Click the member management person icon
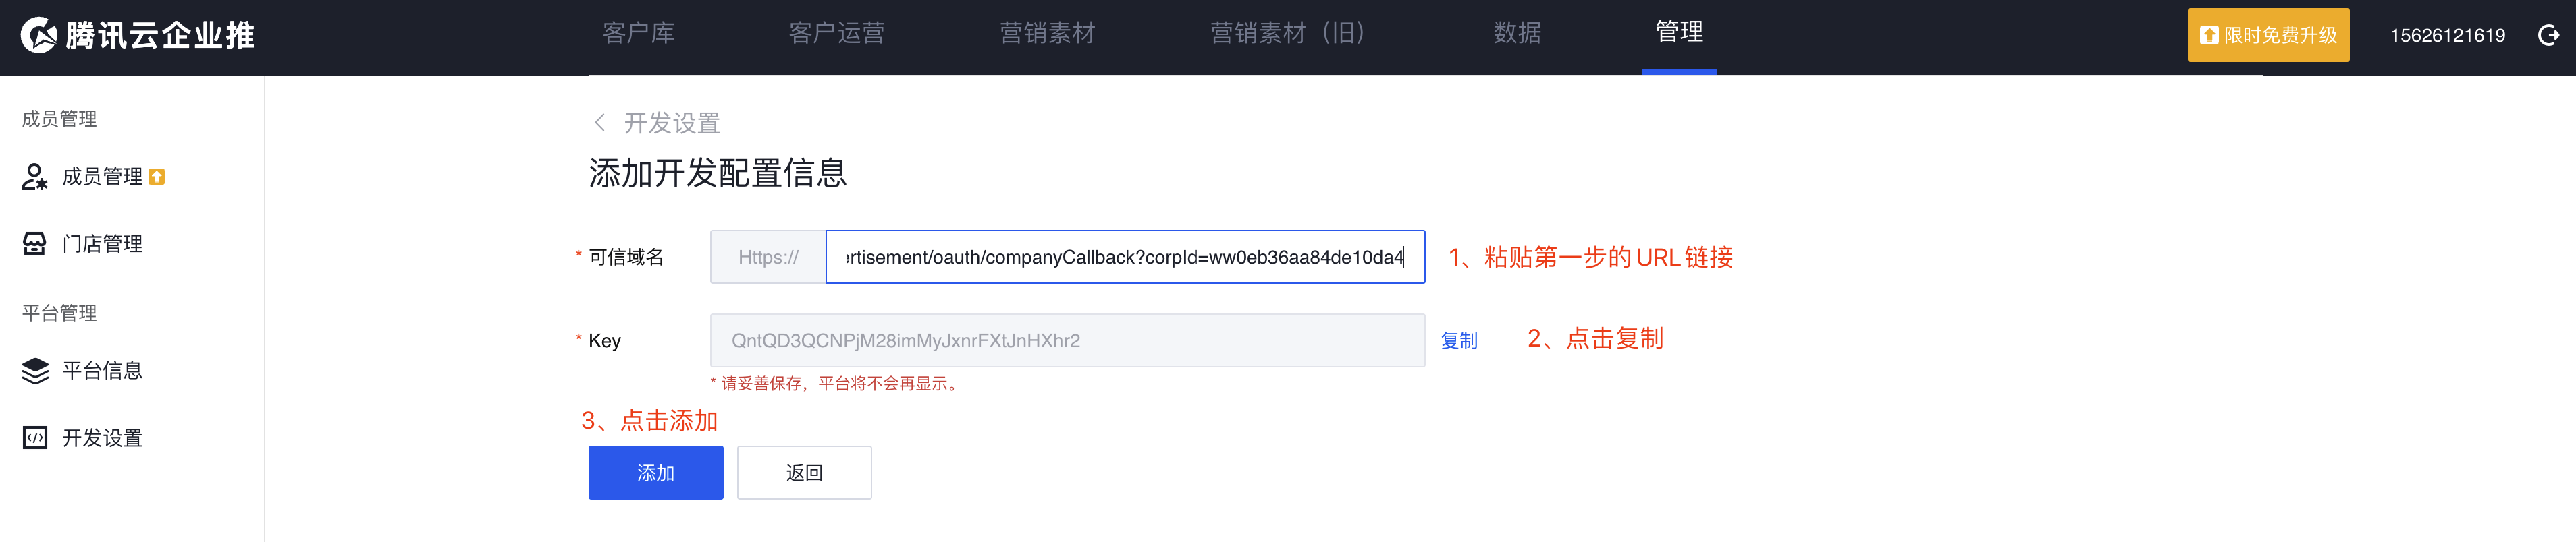 coord(34,177)
